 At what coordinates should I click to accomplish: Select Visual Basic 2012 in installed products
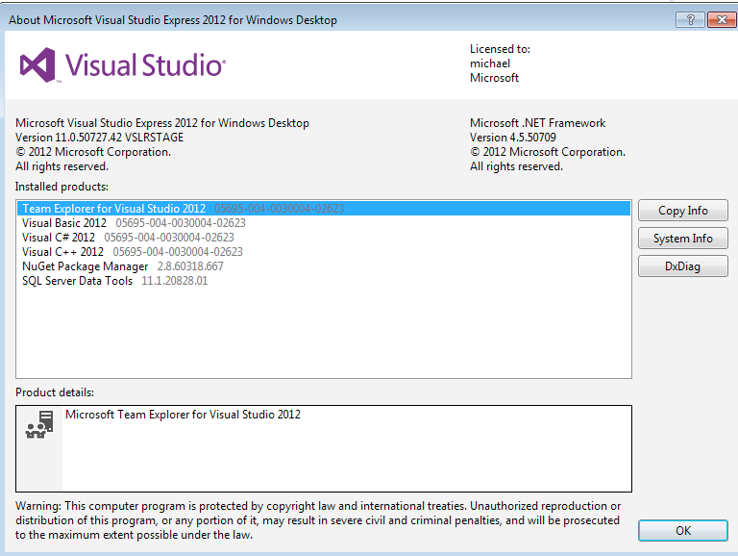coord(324,223)
